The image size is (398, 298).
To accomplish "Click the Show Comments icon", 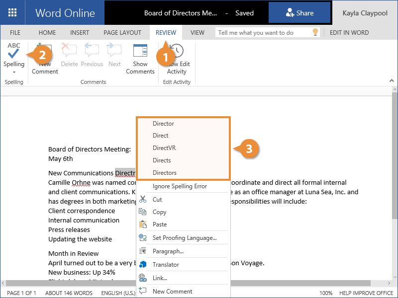I will click(x=140, y=51).
